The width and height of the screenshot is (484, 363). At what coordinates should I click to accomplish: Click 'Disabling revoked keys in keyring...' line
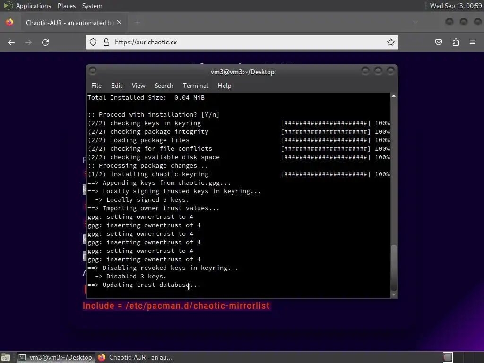163,268
